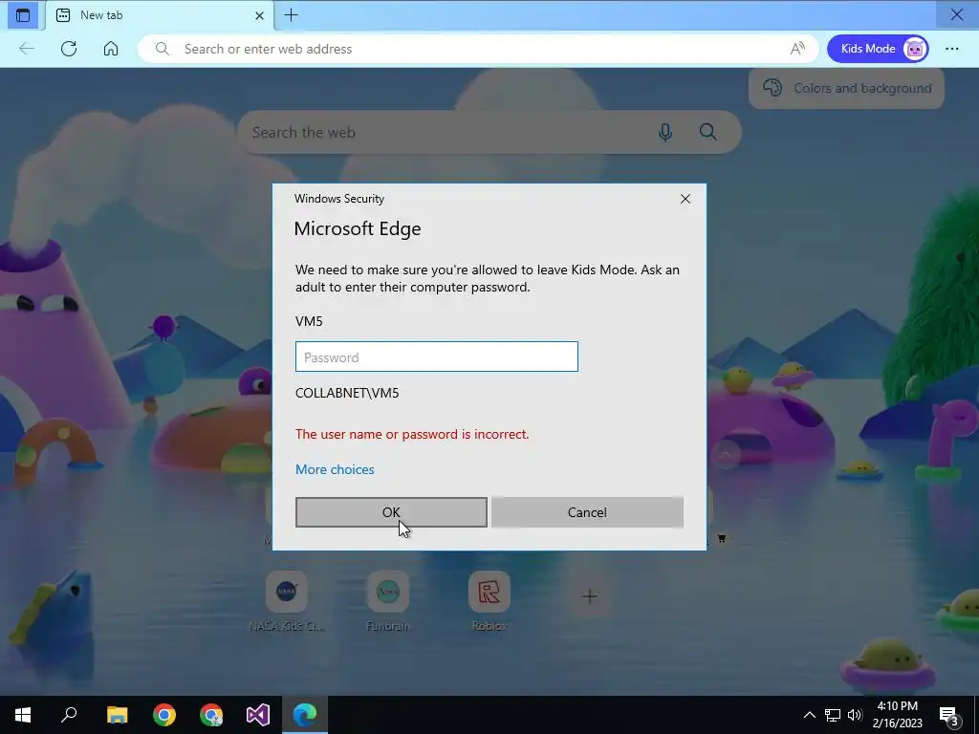Open Visual Studio from the taskbar

258,715
